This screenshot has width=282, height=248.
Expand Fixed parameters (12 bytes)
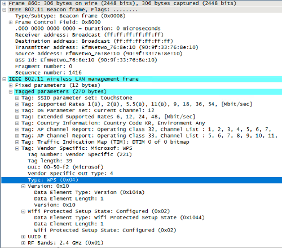tap(11, 86)
